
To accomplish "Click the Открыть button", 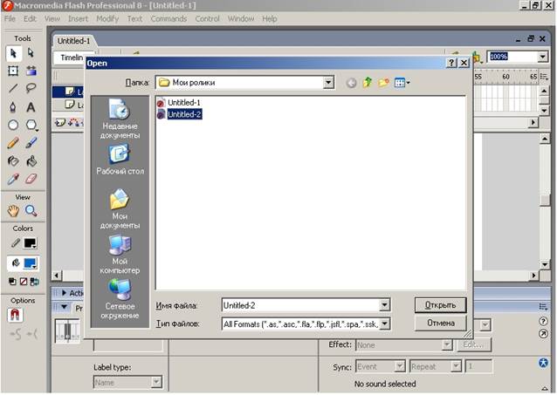I will 440,305.
